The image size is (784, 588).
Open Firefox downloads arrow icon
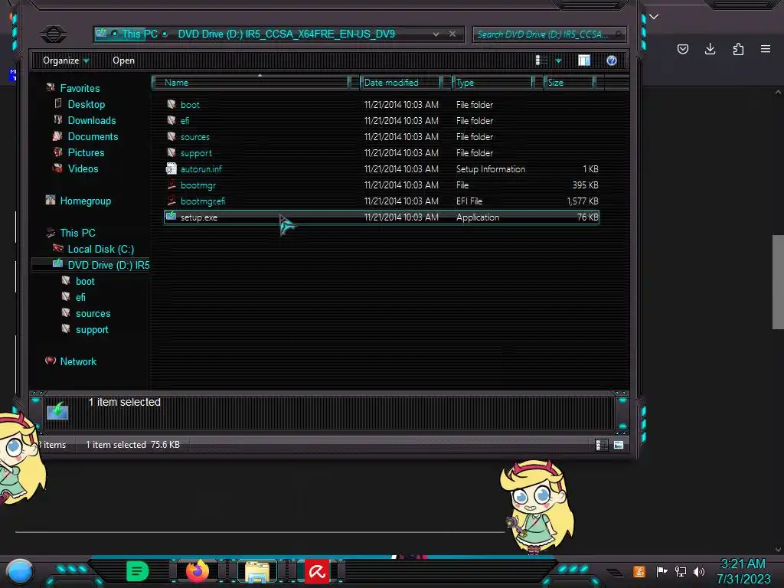point(710,49)
